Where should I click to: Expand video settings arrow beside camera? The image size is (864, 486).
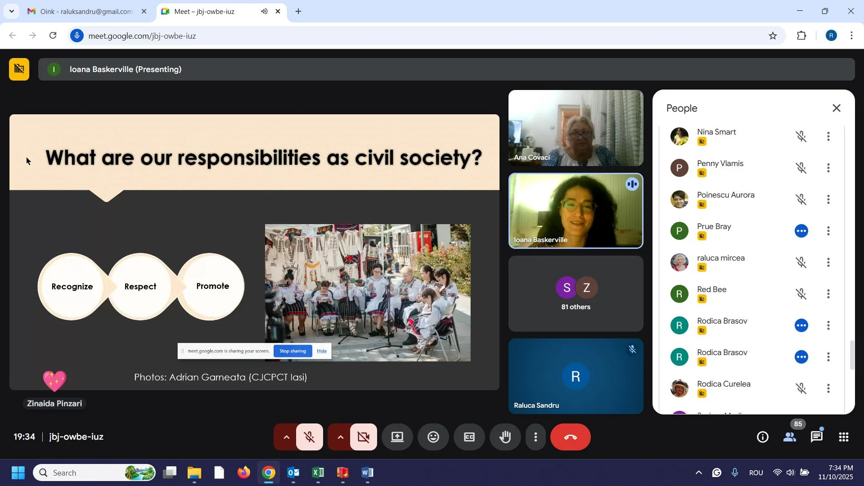point(340,437)
